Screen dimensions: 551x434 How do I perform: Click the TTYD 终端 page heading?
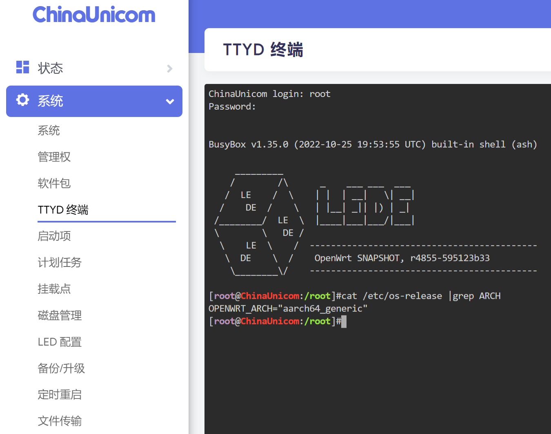coord(263,49)
